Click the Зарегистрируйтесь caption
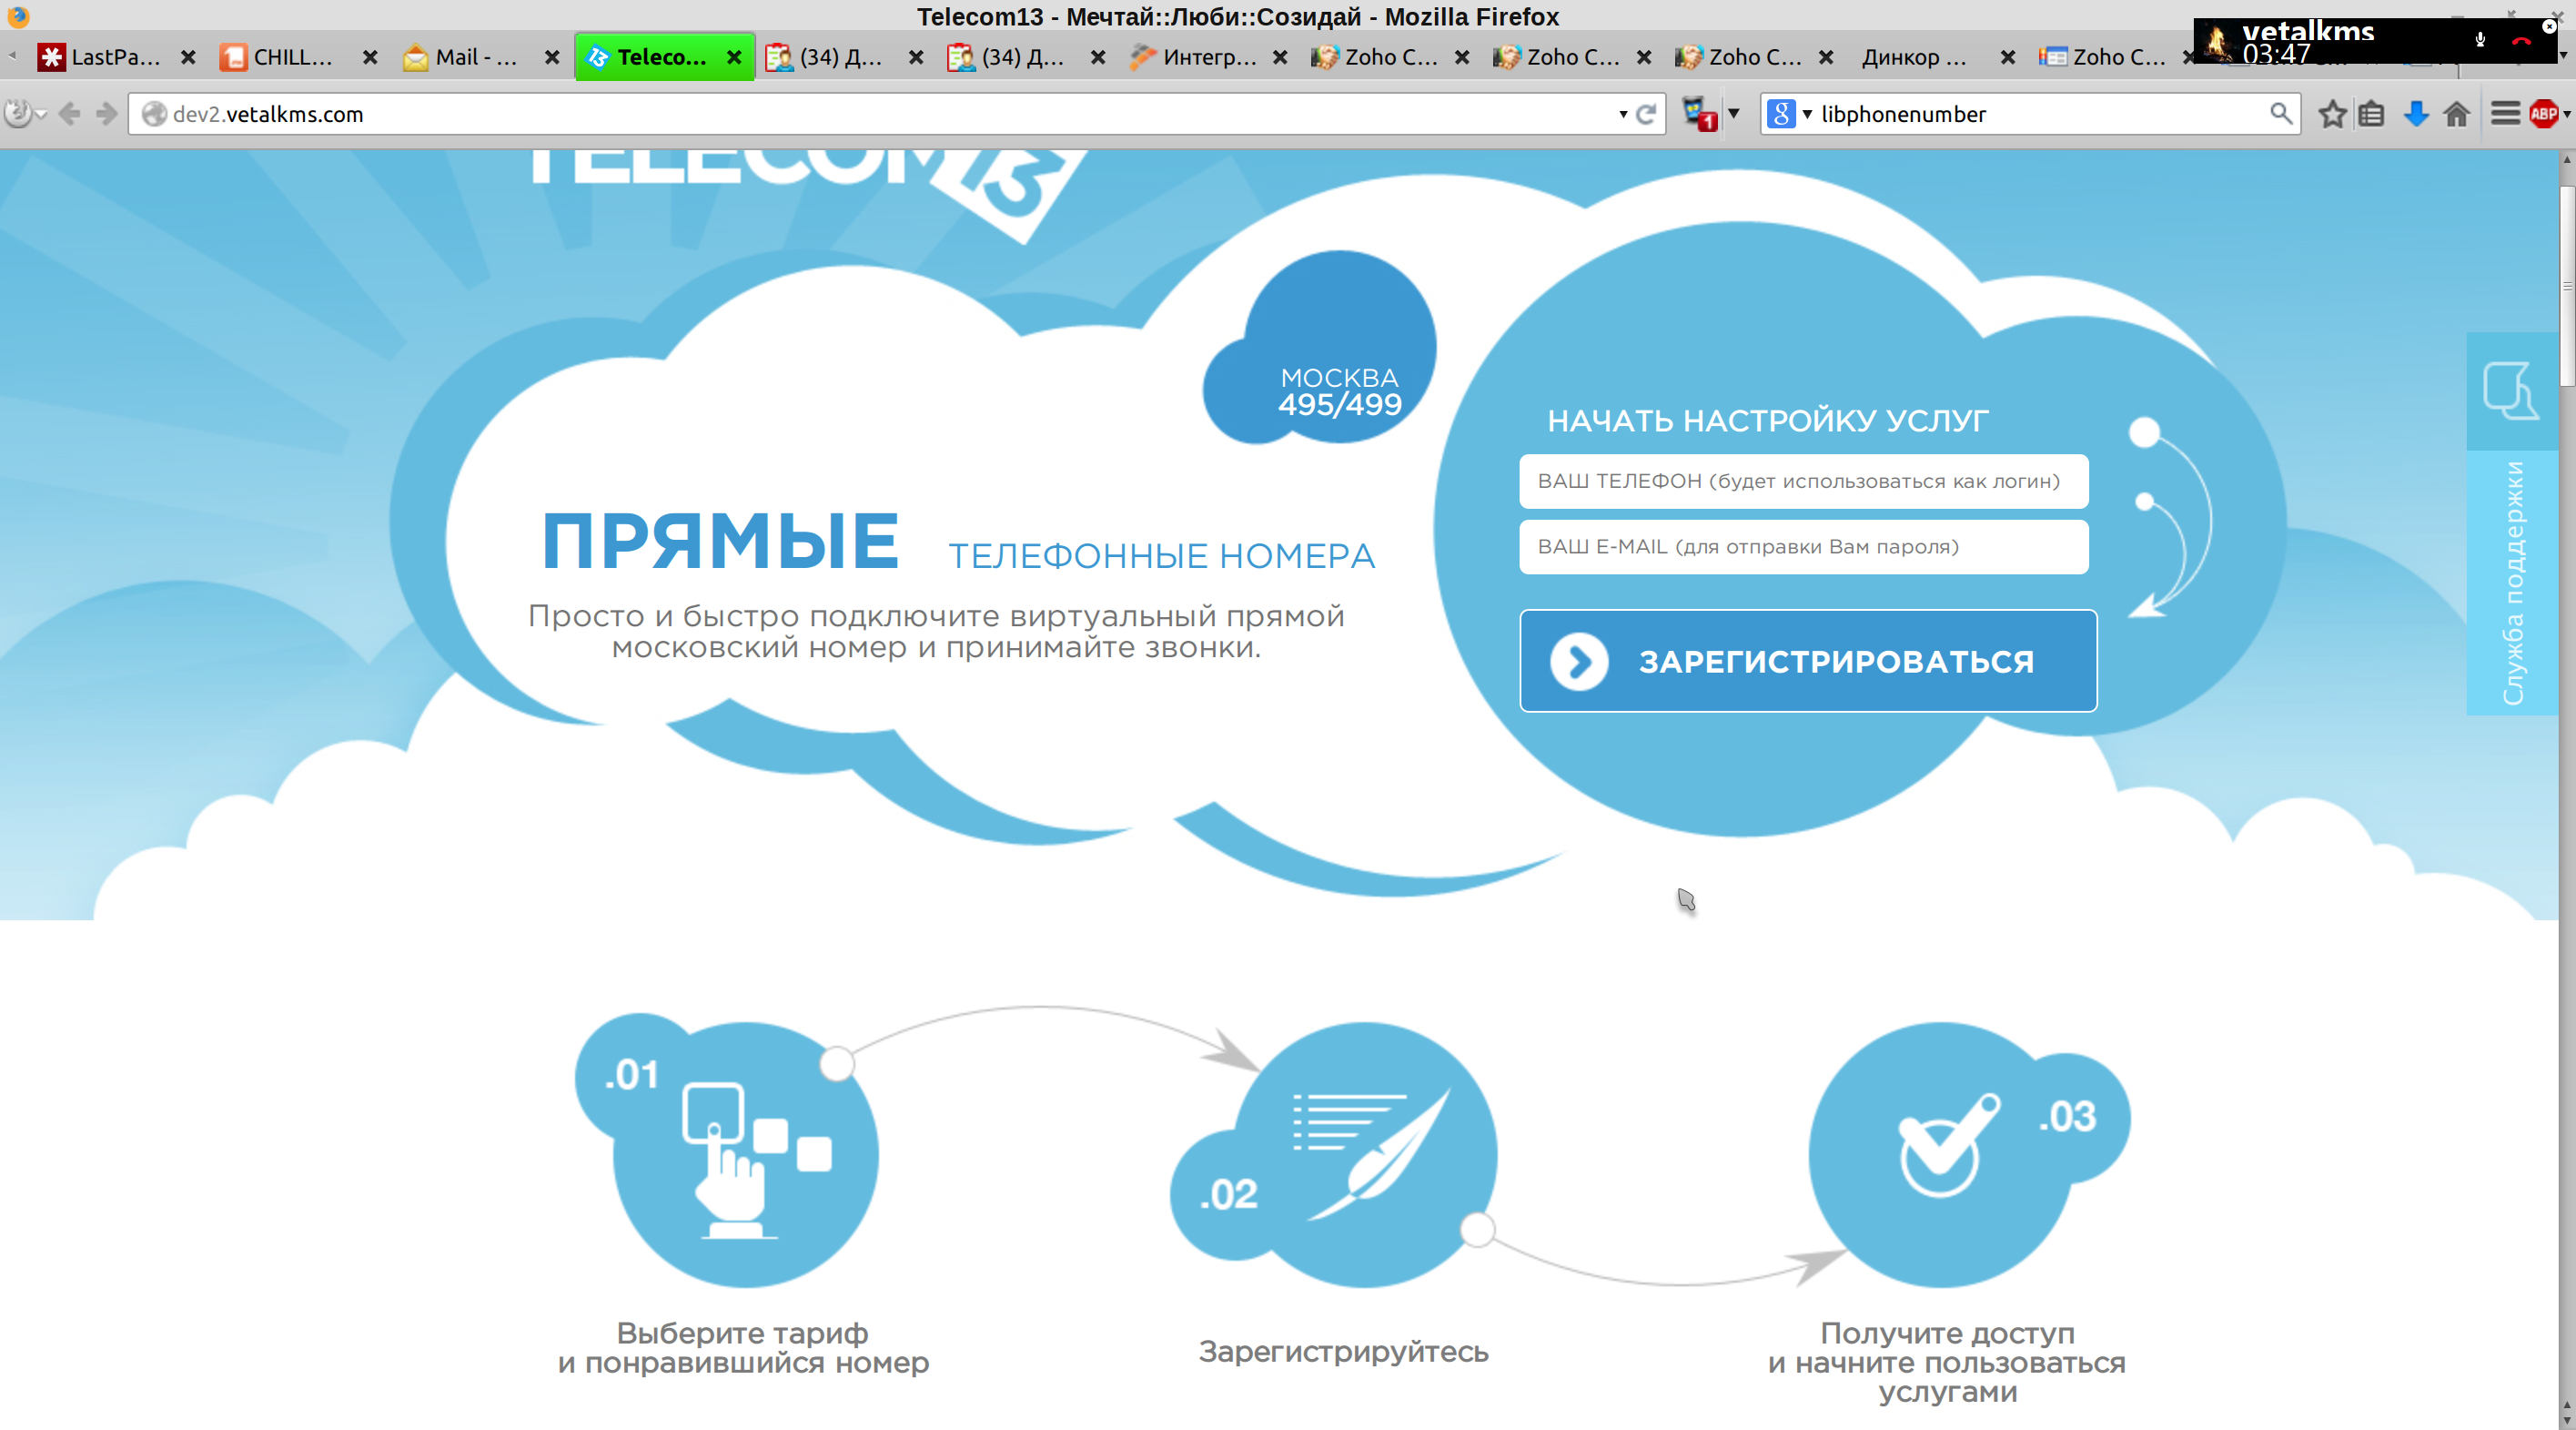2576x1430 pixels. [x=1343, y=1351]
